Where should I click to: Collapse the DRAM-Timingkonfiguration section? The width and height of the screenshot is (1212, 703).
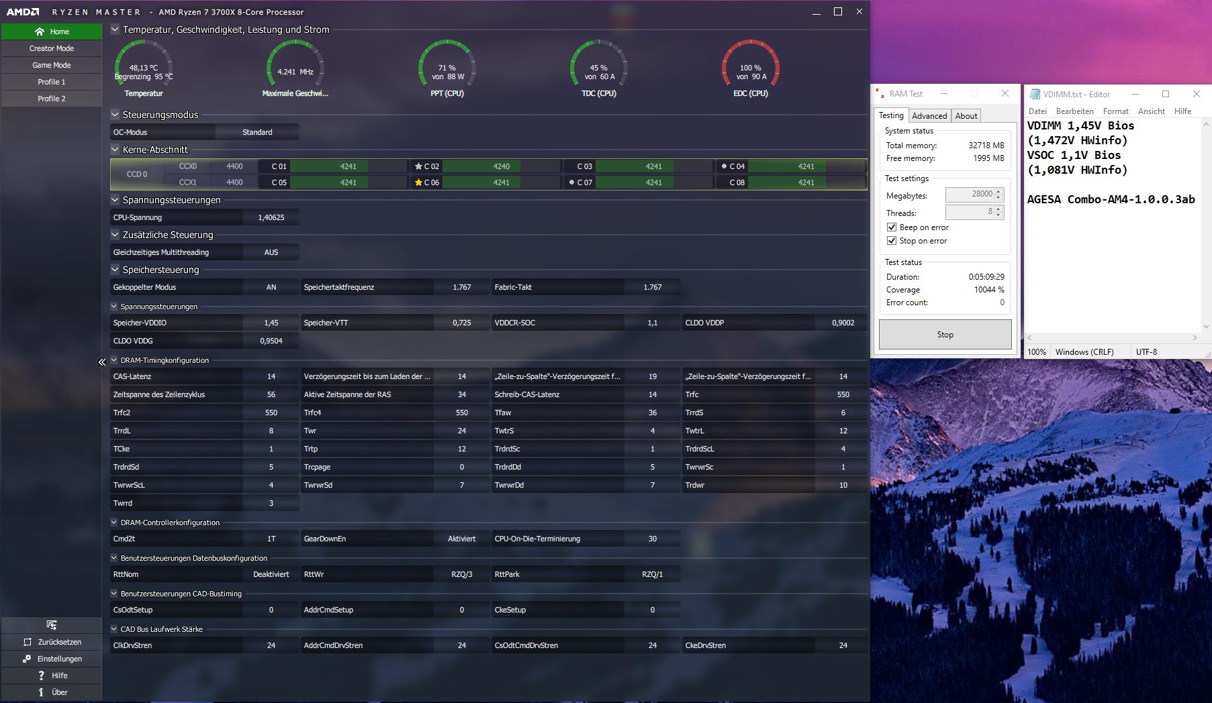click(114, 360)
